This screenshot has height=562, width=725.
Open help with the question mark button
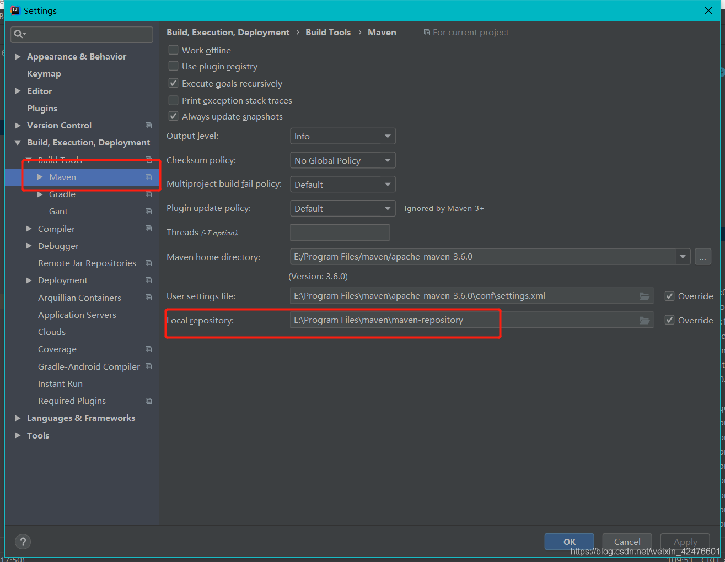tap(23, 542)
